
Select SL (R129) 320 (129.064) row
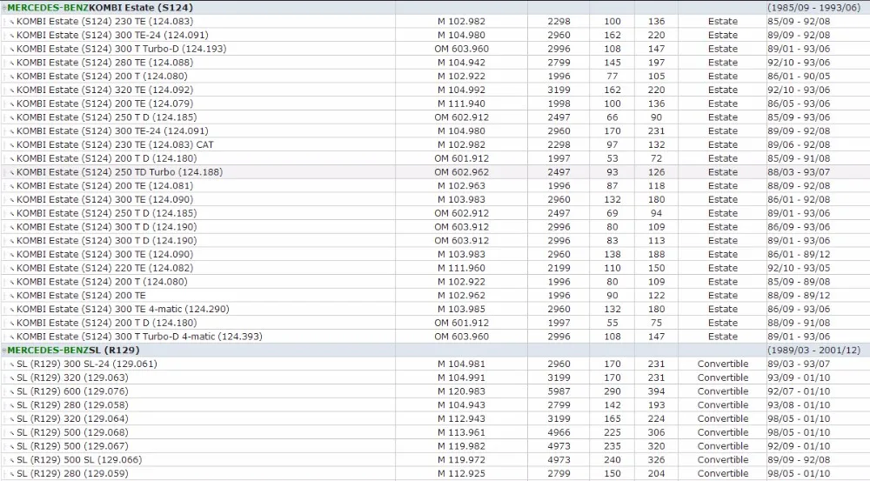click(435, 418)
